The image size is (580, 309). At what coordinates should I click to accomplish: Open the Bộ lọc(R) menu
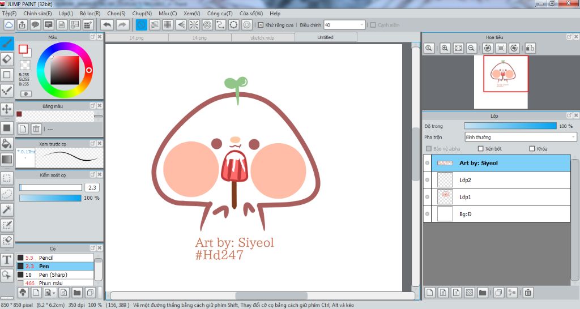(x=90, y=14)
